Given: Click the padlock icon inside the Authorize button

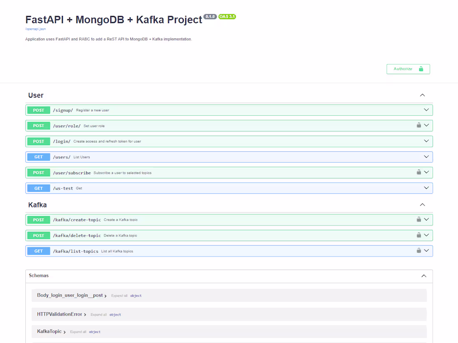Looking at the screenshot, I should click(421, 69).
